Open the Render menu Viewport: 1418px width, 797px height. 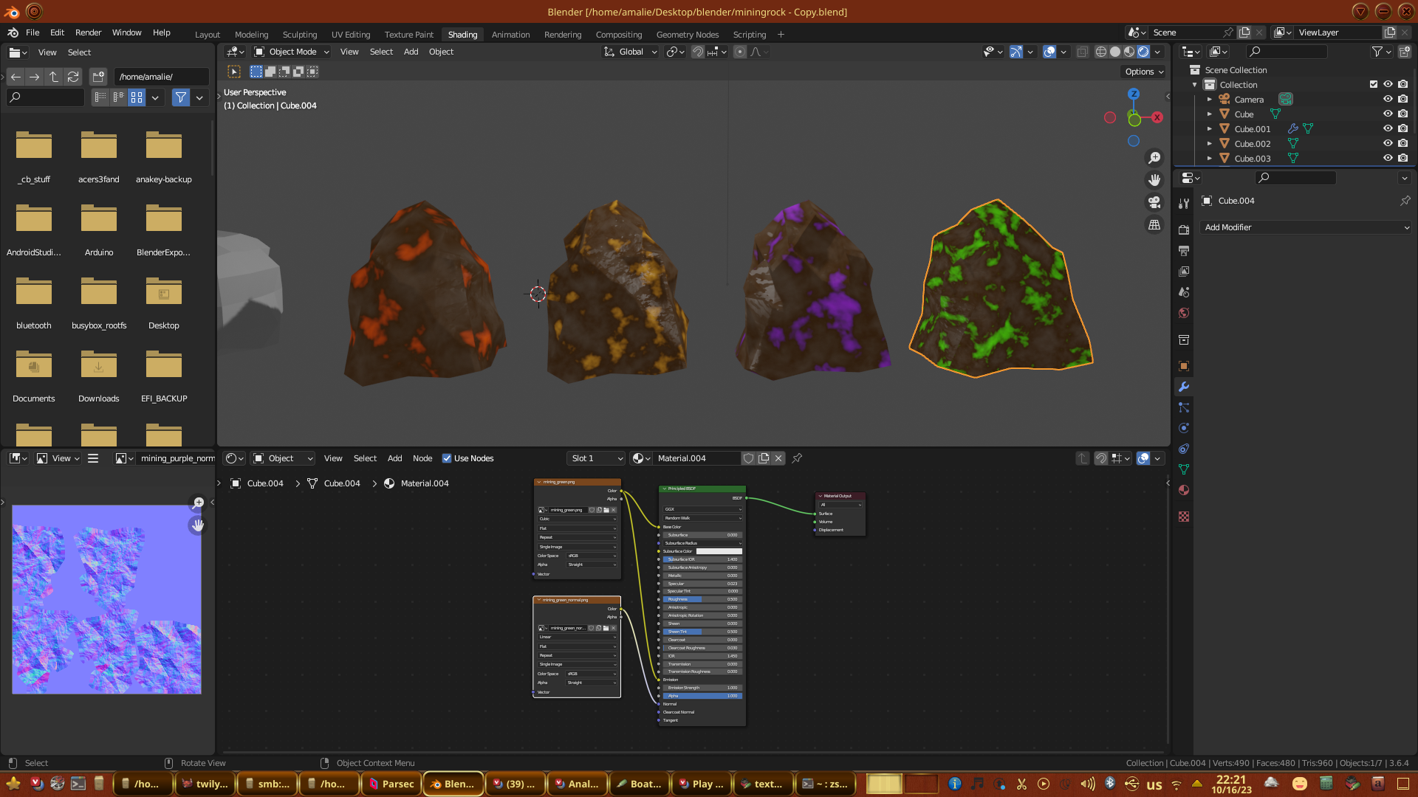pyautogui.click(x=88, y=32)
